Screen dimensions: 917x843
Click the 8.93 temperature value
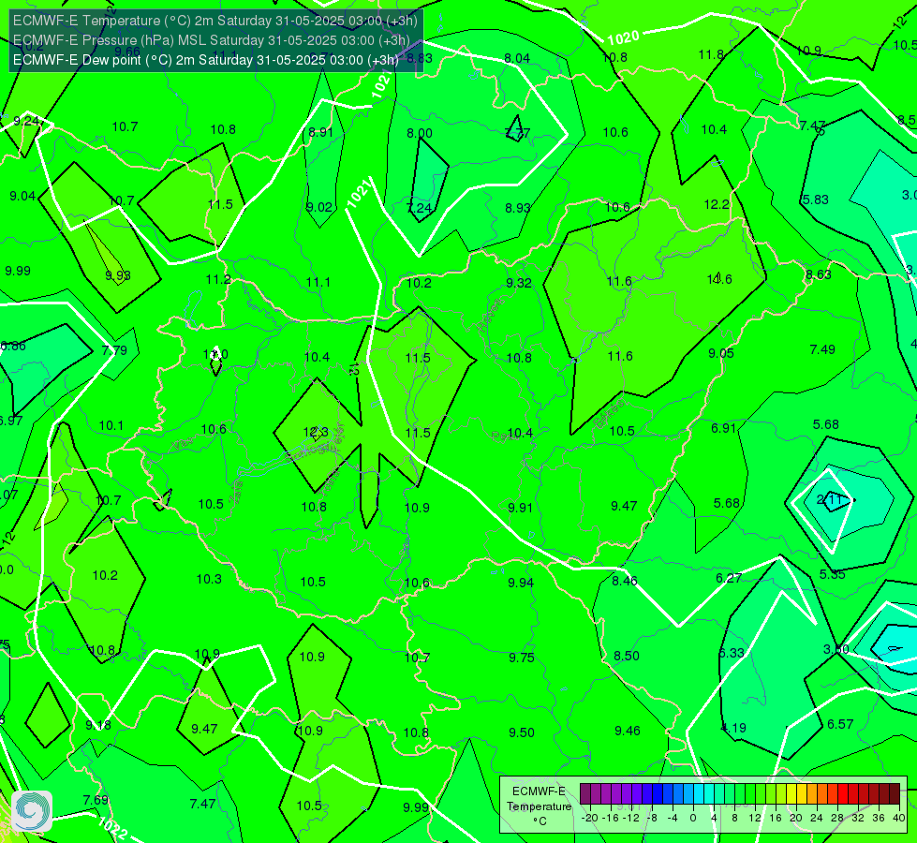click(x=518, y=208)
